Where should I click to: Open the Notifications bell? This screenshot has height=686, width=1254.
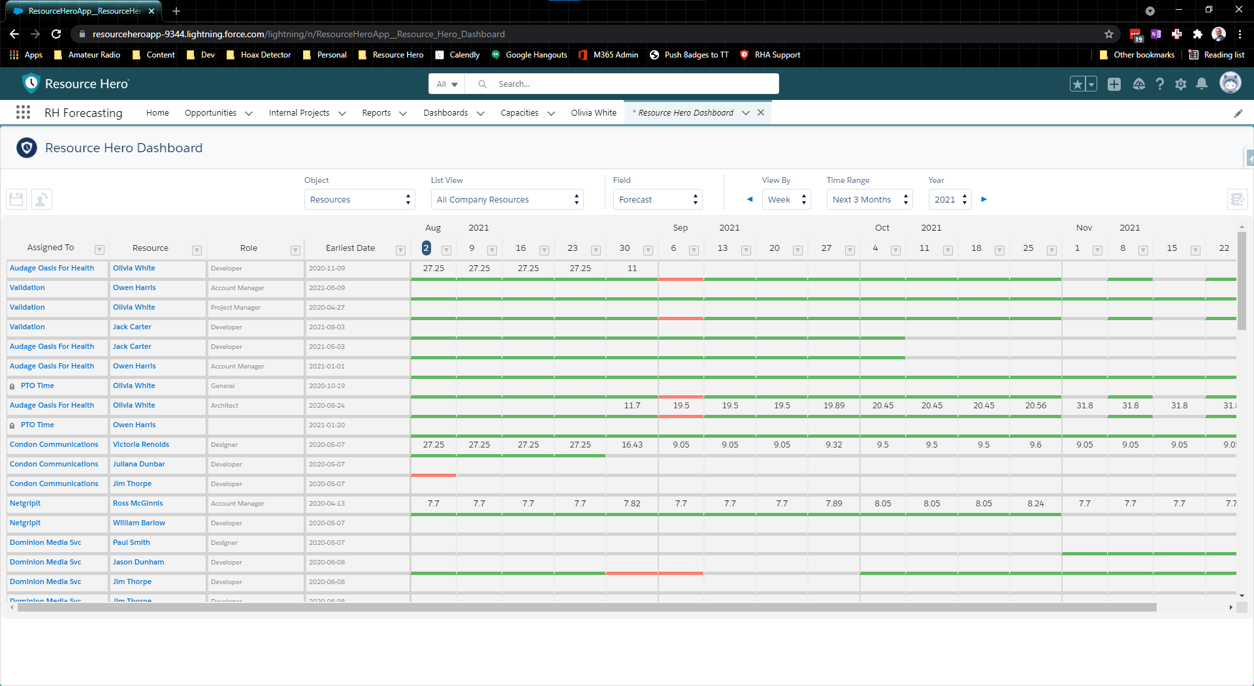1202,84
